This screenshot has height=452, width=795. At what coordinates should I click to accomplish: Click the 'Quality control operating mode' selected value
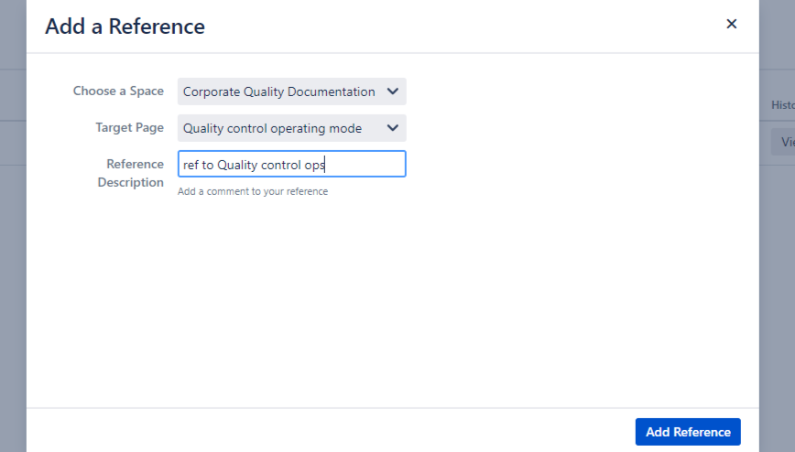(x=272, y=128)
